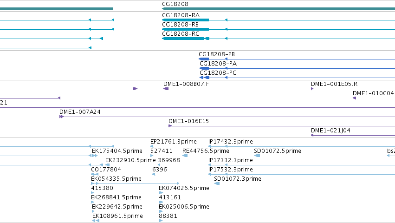Click the EK025006.5prime EST label
Screen dimensions: 395x223
pyautogui.click(x=184, y=207)
